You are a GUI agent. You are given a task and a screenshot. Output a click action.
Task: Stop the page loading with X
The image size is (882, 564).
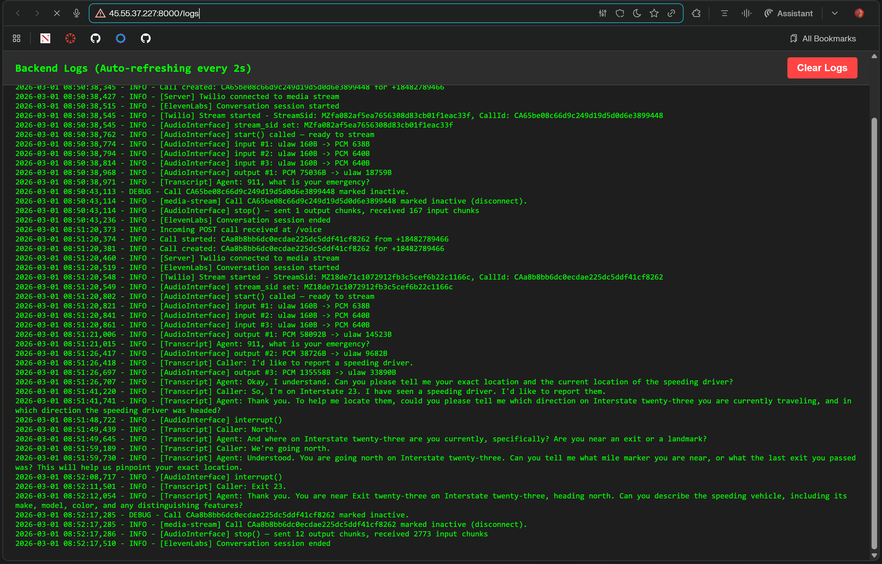coord(57,13)
